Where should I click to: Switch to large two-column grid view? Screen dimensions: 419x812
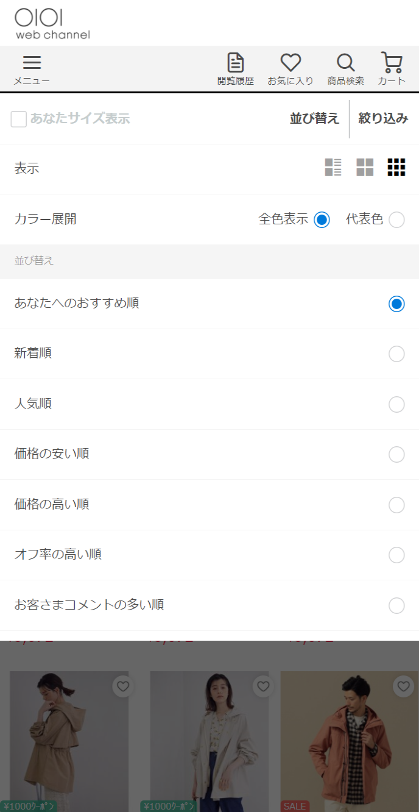click(365, 167)
